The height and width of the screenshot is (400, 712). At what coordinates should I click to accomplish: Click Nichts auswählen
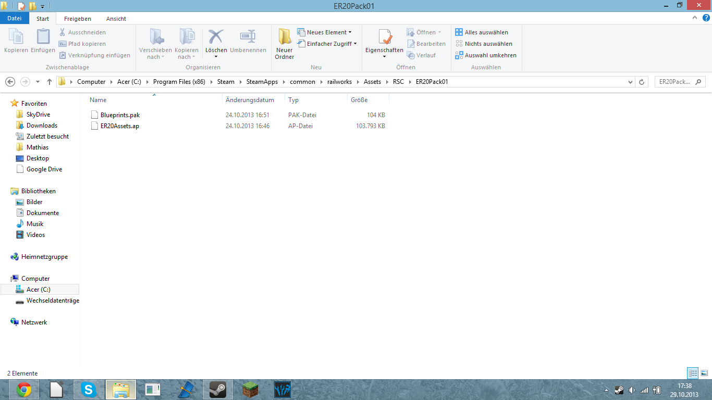484,44
